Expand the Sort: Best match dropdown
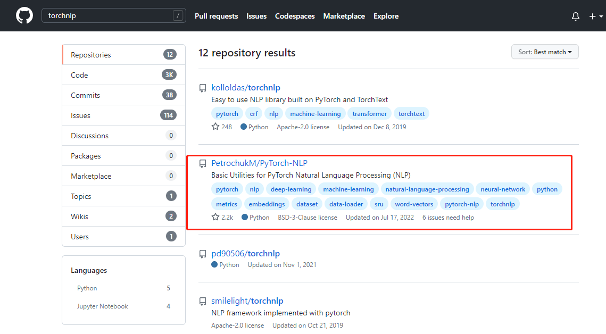The image size is (606, 334). pyautogui.click(x=545, y=52)
